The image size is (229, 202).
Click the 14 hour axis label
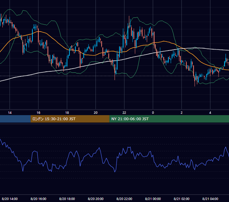tap(10, 113)
